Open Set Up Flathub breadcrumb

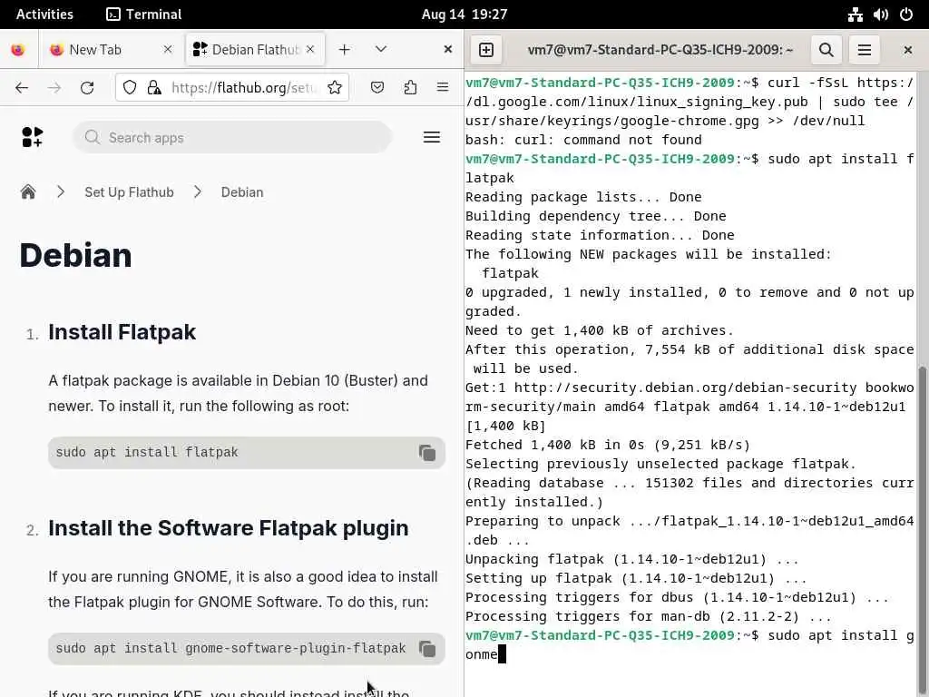129,192
